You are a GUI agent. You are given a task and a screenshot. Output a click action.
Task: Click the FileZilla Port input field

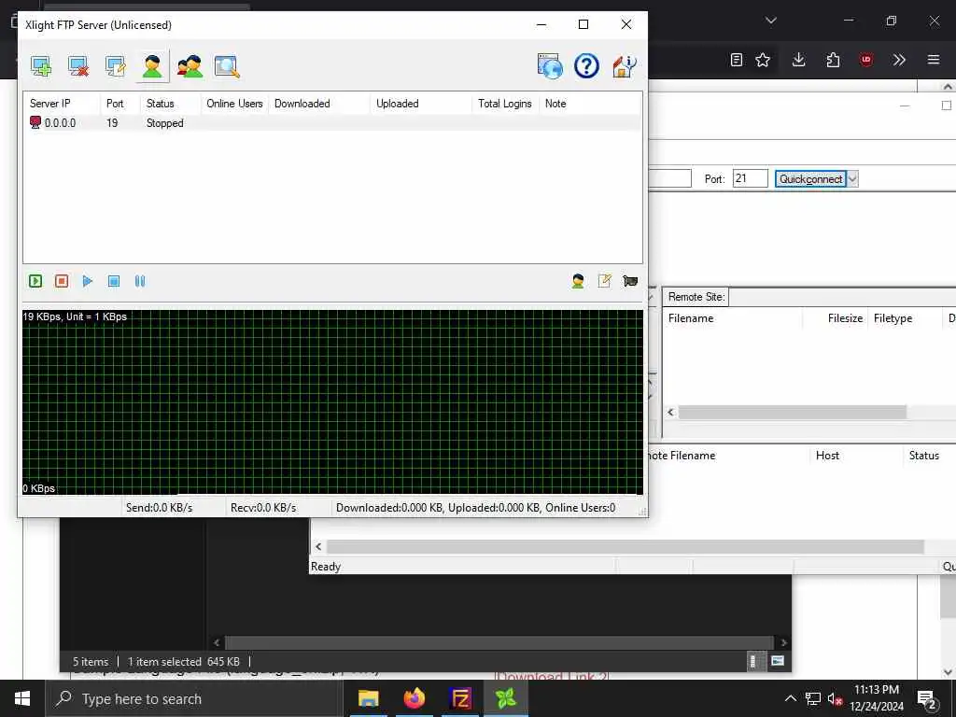pos(750,178)
